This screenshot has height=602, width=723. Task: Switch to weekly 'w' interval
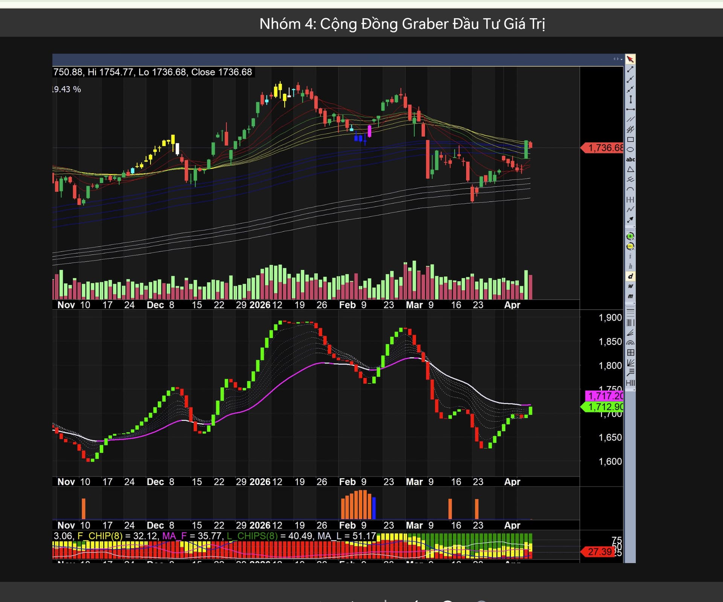630,286
